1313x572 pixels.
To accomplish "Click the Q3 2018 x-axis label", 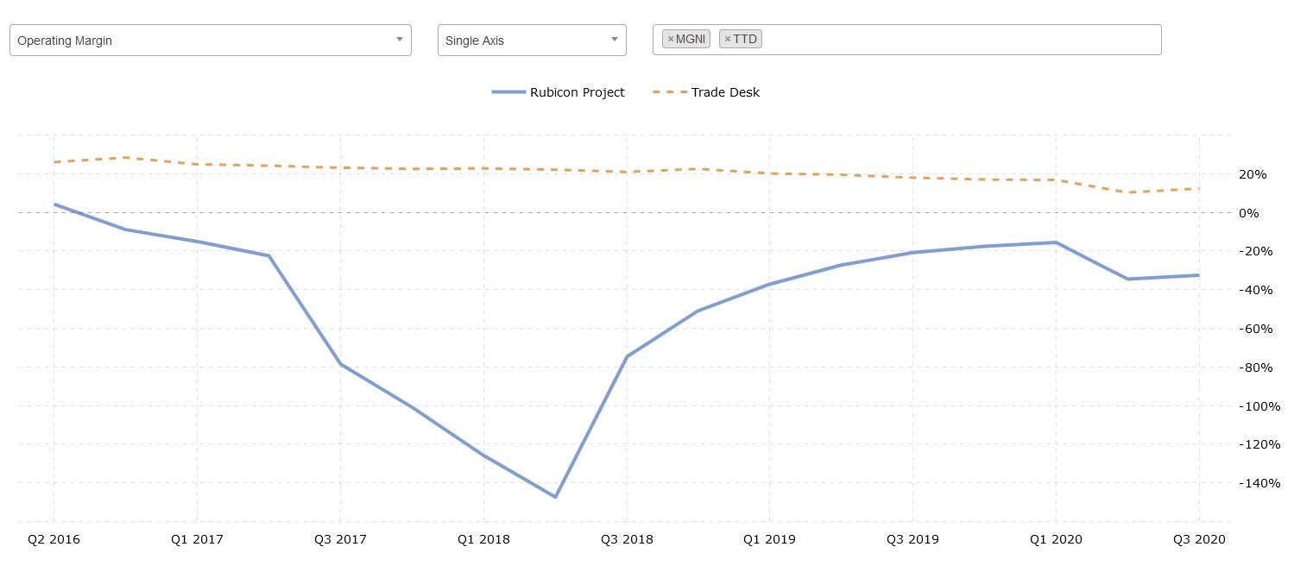I will (627, 540).
